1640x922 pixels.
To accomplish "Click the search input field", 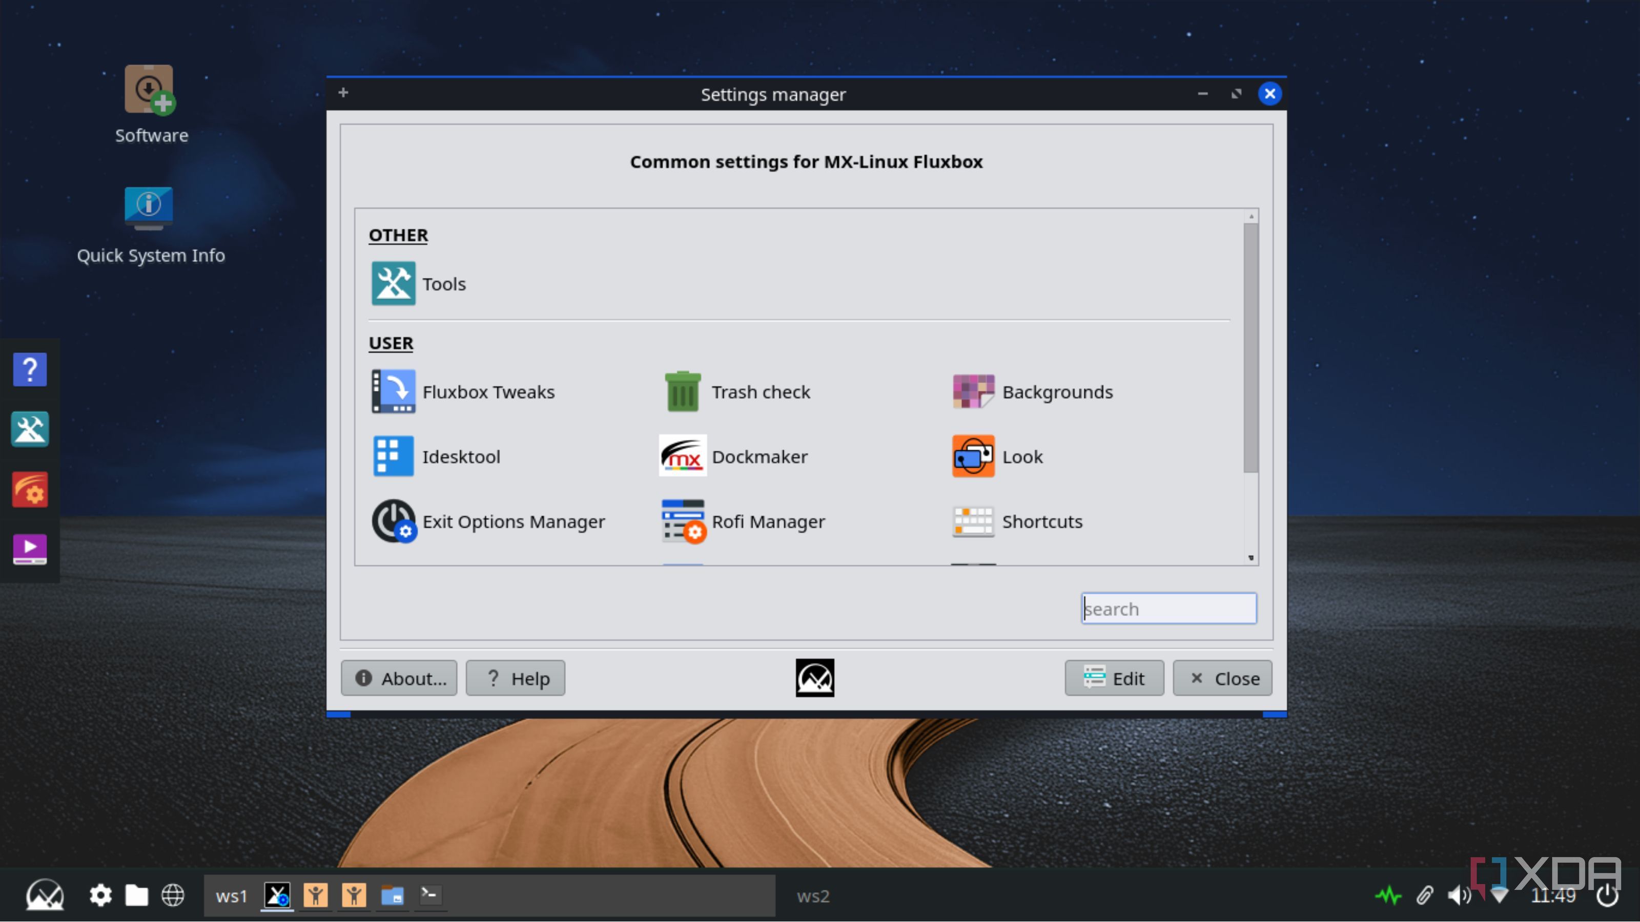I will click(x=1169, y=609).
